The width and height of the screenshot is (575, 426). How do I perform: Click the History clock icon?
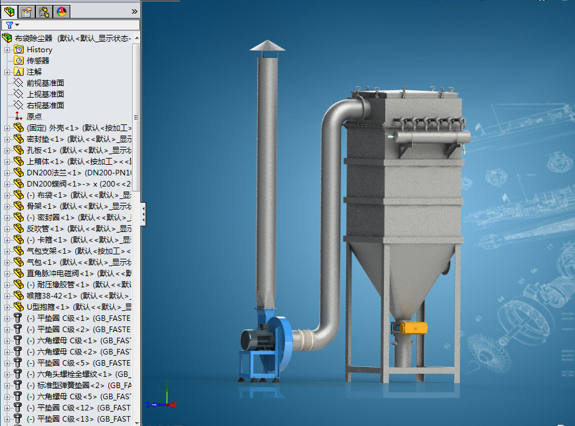[x=19, y=49]
